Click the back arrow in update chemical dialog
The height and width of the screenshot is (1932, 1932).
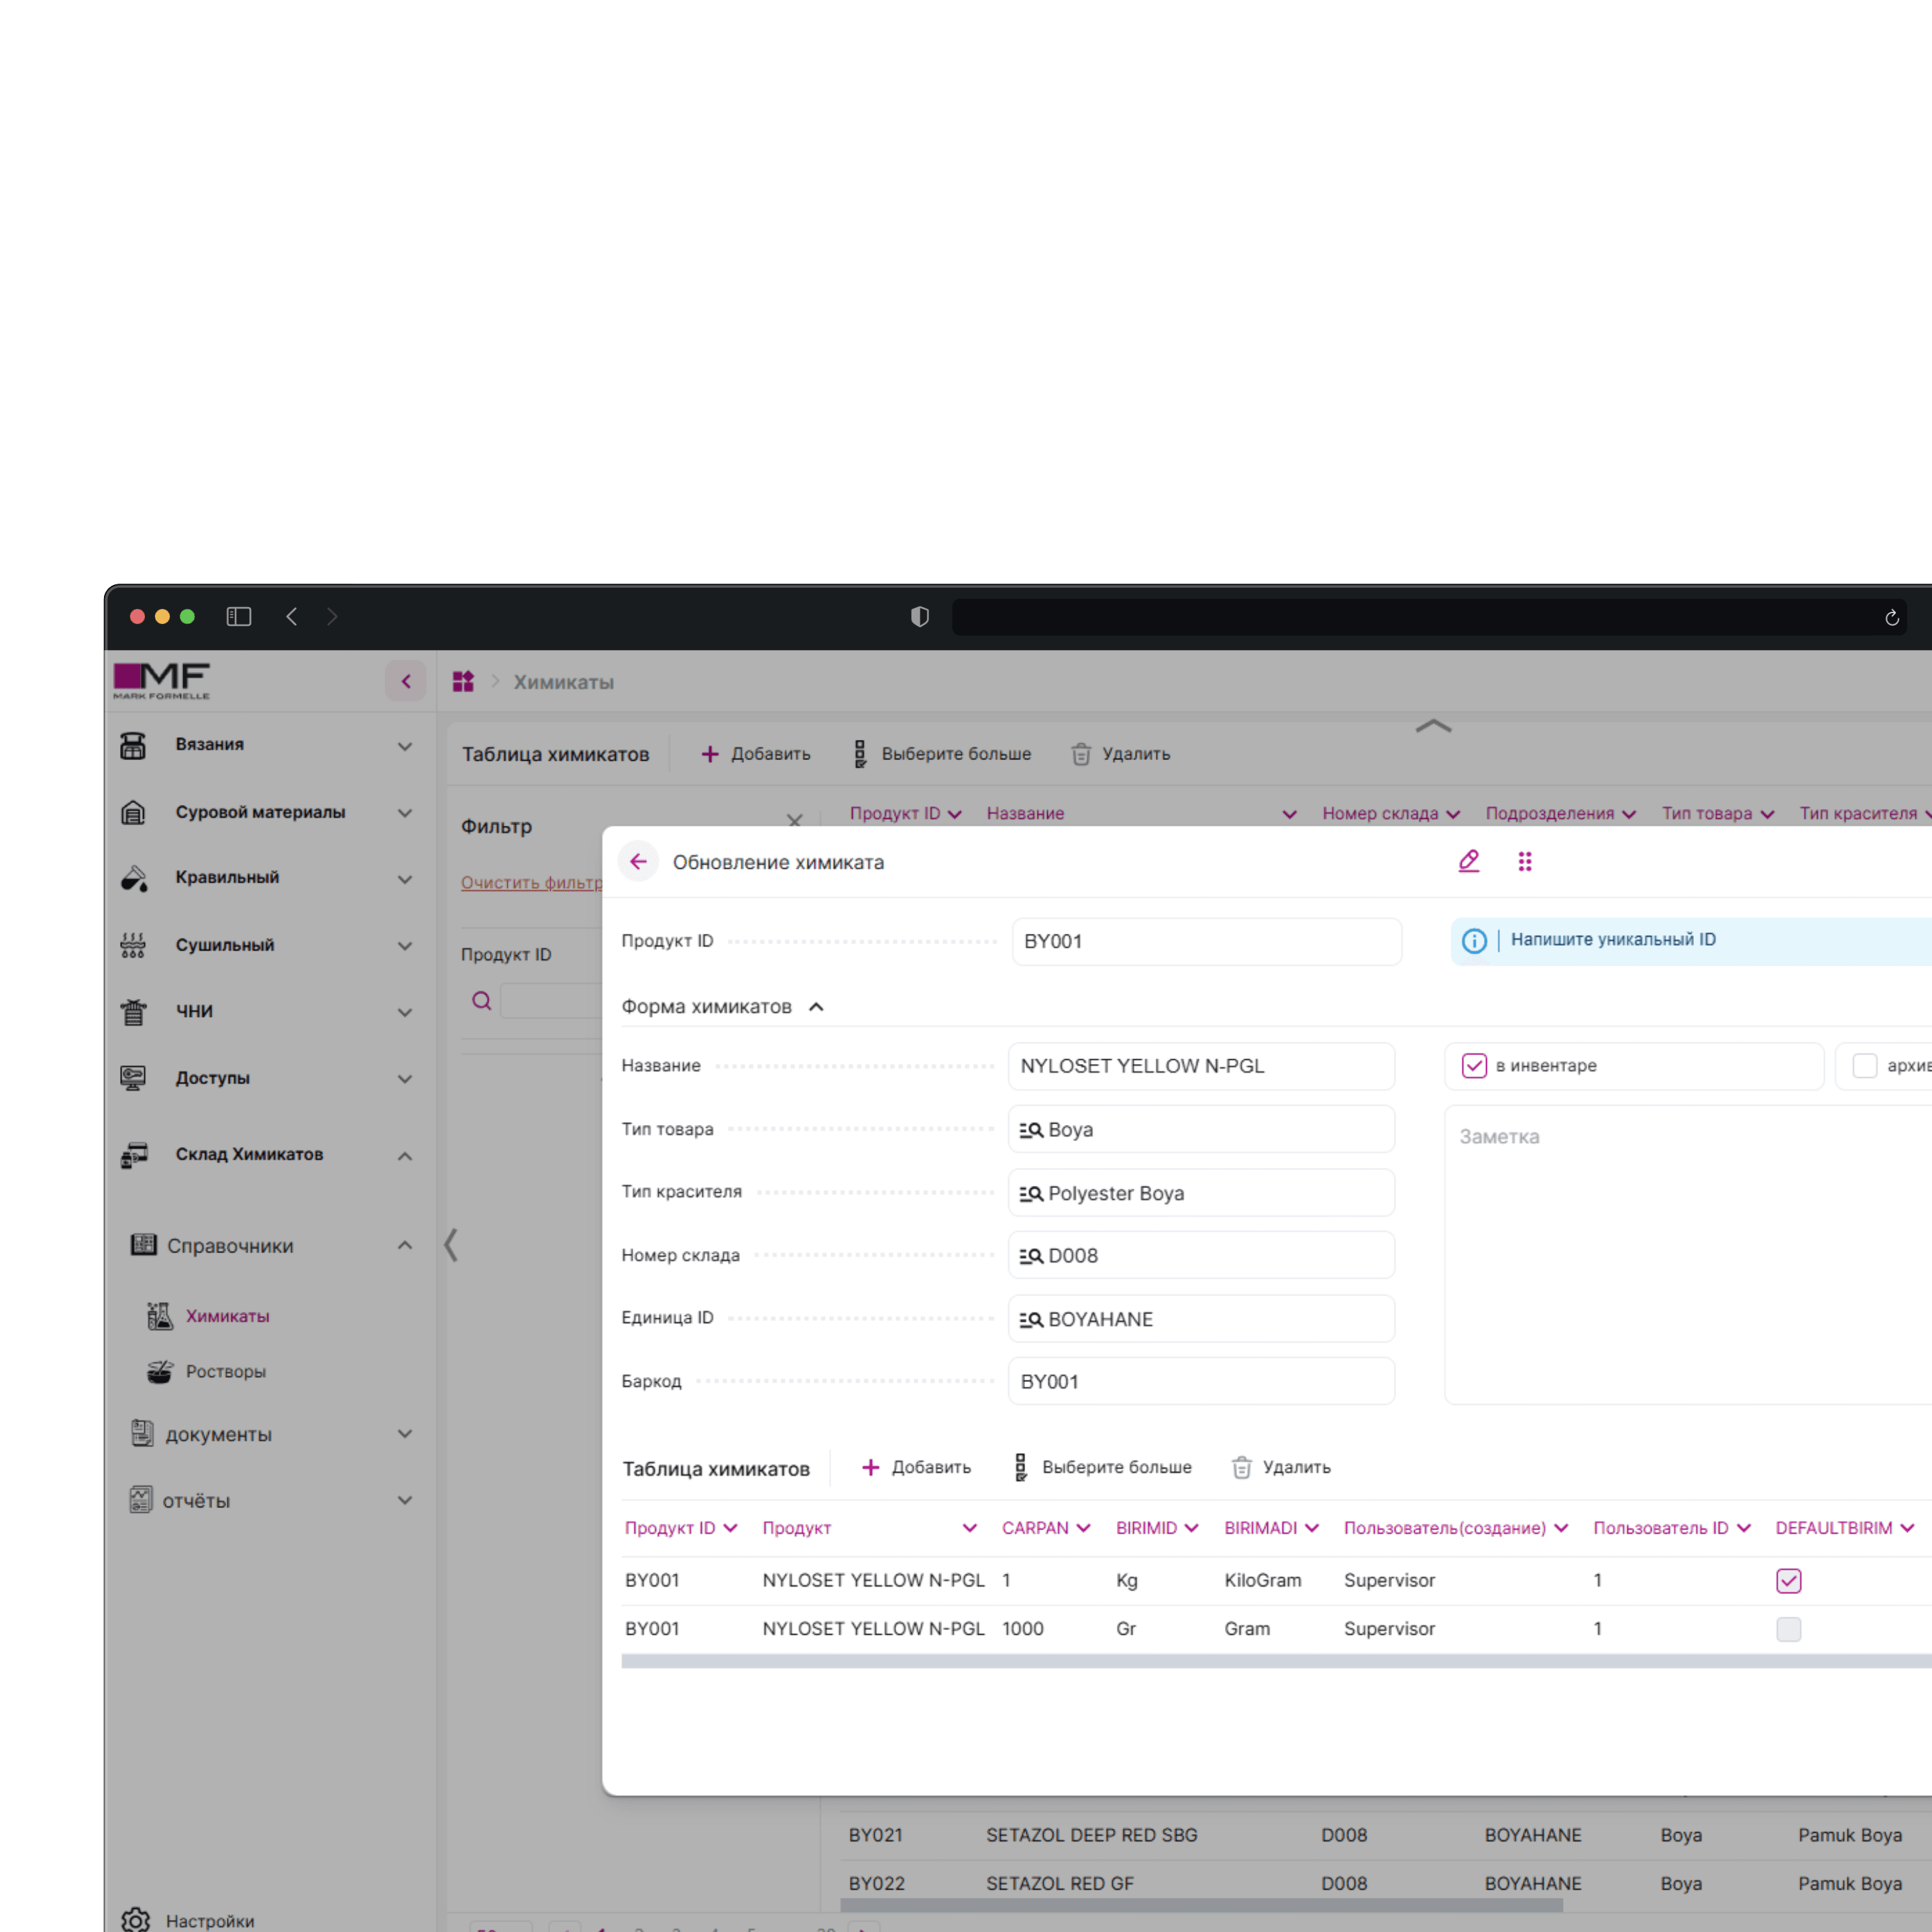[638, 862]
